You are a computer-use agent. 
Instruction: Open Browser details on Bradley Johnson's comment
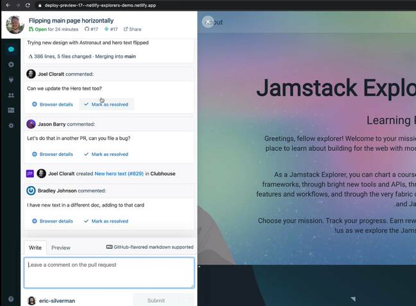(53, 221)
